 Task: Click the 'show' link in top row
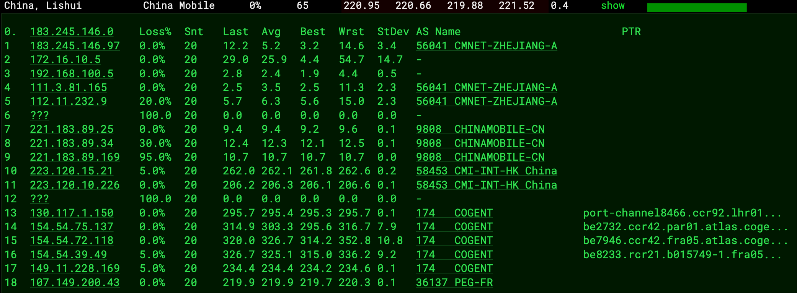pos(612,6)
